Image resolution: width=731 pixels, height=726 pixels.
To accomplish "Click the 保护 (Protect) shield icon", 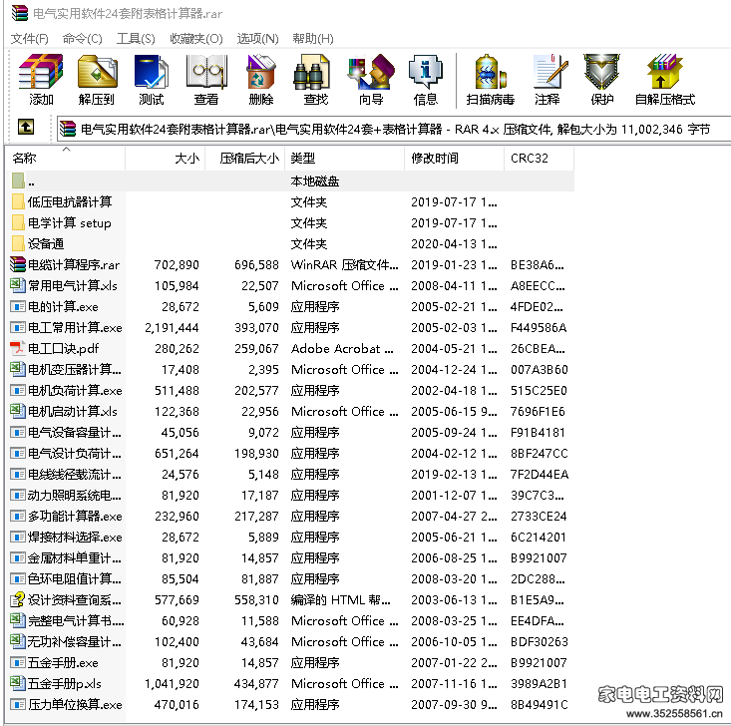I will pos(602,72).
